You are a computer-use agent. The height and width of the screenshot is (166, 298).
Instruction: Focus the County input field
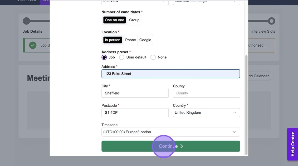tap(206, 93)
